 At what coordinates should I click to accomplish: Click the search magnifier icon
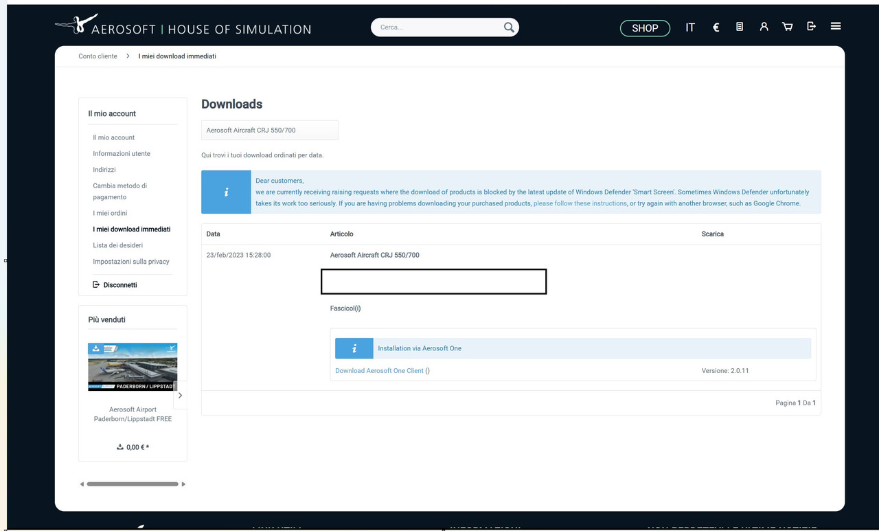tap(509, 27)
